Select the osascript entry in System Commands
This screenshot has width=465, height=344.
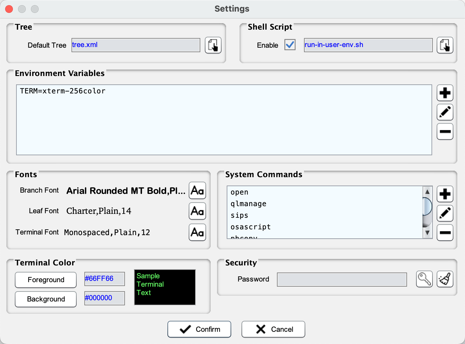tap(251, 227)
